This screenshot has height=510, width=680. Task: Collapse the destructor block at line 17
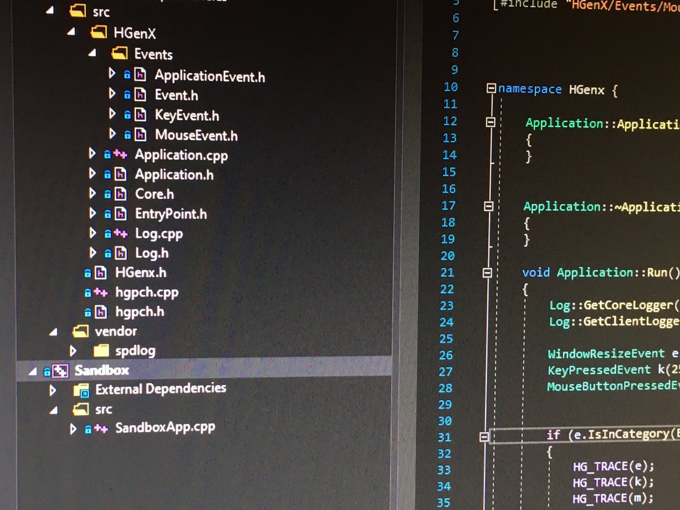pos(488,207)
